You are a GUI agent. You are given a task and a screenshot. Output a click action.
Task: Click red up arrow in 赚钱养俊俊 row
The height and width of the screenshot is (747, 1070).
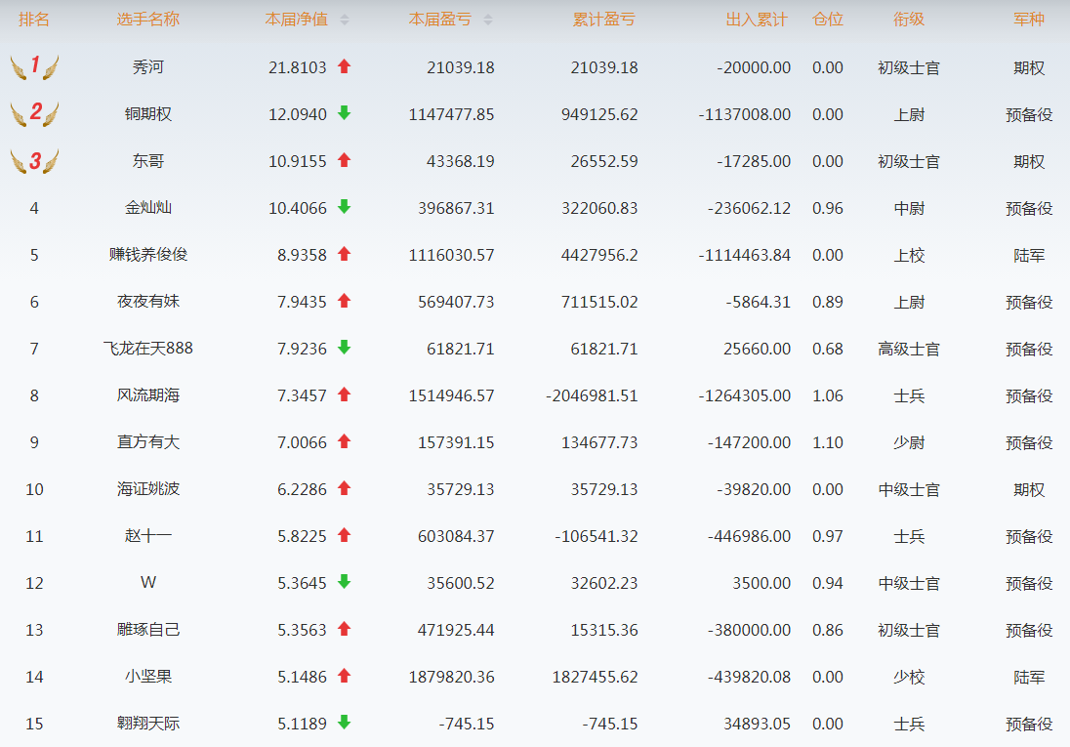point(344,254)
